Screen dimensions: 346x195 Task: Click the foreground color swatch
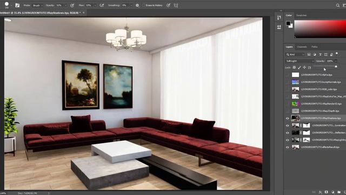pyautogui.click(x=288, y=23)
